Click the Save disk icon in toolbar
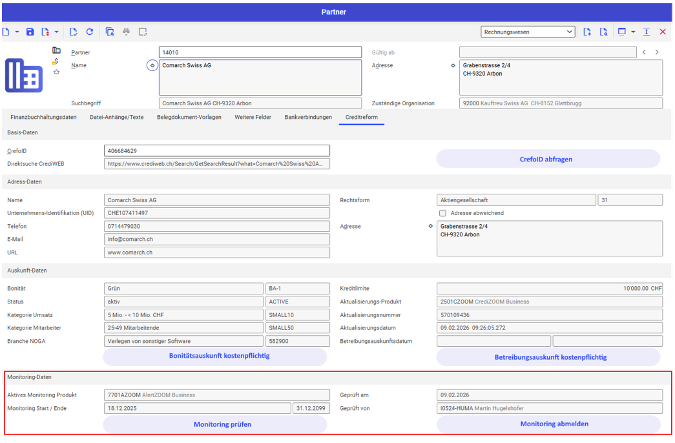Screen dimensions: 675x443 coord(30,32)
